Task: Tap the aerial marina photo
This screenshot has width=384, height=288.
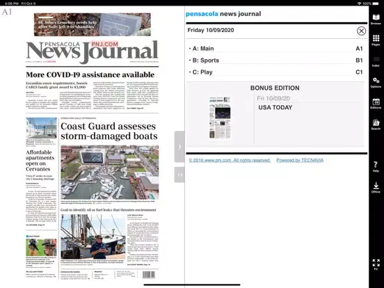Action: tap(110, 173)
